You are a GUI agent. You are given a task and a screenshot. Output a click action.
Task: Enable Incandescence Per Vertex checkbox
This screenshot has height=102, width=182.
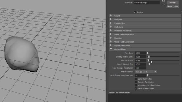[136, 85]
